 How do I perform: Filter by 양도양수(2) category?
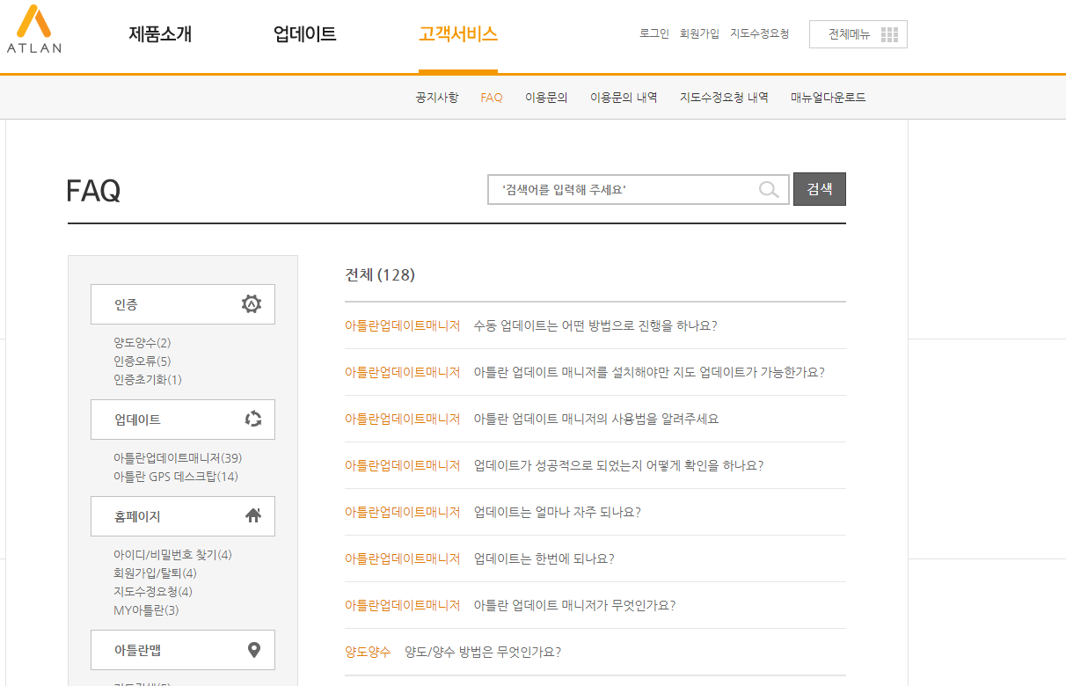(142, 342)
